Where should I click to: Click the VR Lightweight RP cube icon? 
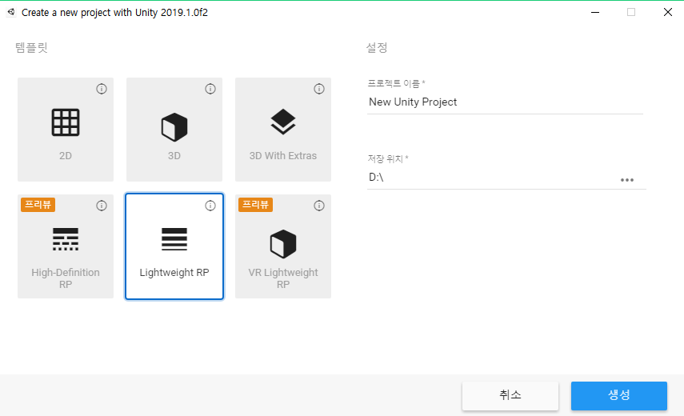(283, 244)
